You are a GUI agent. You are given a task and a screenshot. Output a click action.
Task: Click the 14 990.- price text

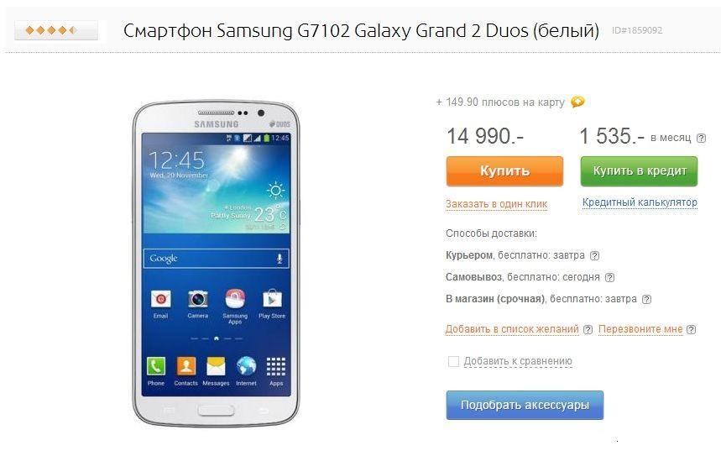[x=485, y=136]
